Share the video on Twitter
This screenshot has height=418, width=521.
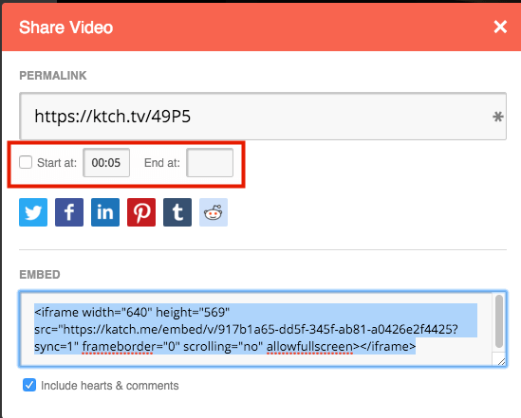click(33, 212)
